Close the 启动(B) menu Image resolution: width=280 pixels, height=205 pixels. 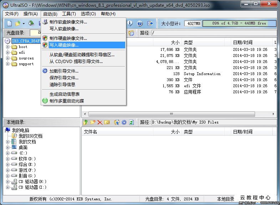click(50, 14)
